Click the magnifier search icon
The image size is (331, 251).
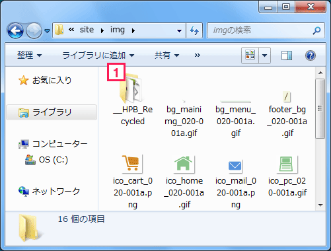tap(316, 30)
